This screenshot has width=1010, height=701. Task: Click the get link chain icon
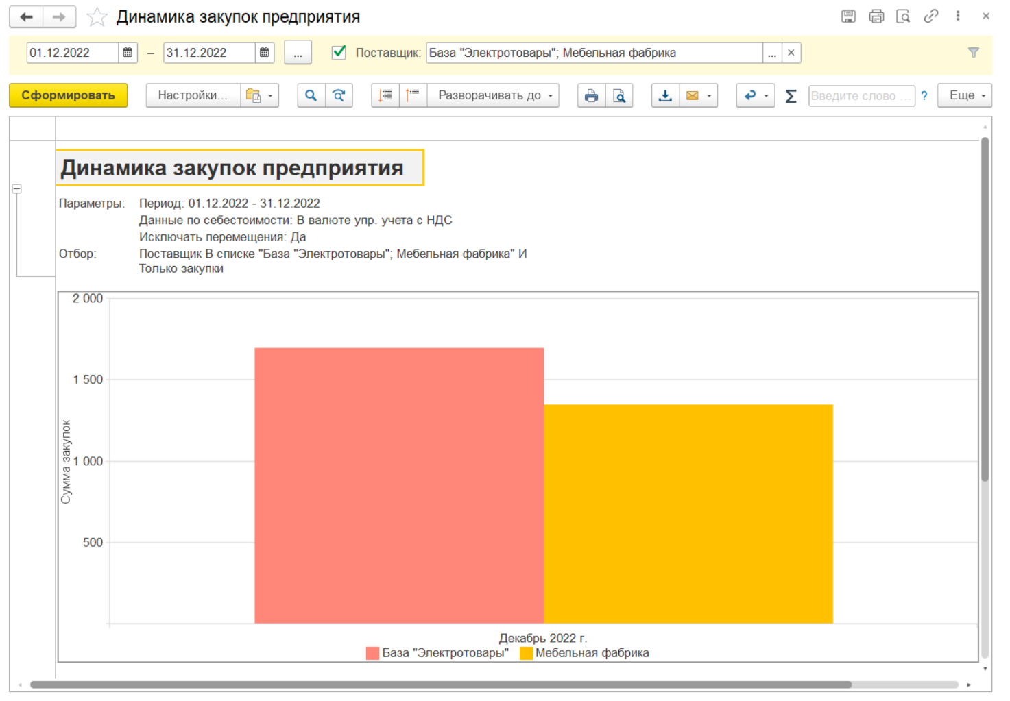pos(930,16)
